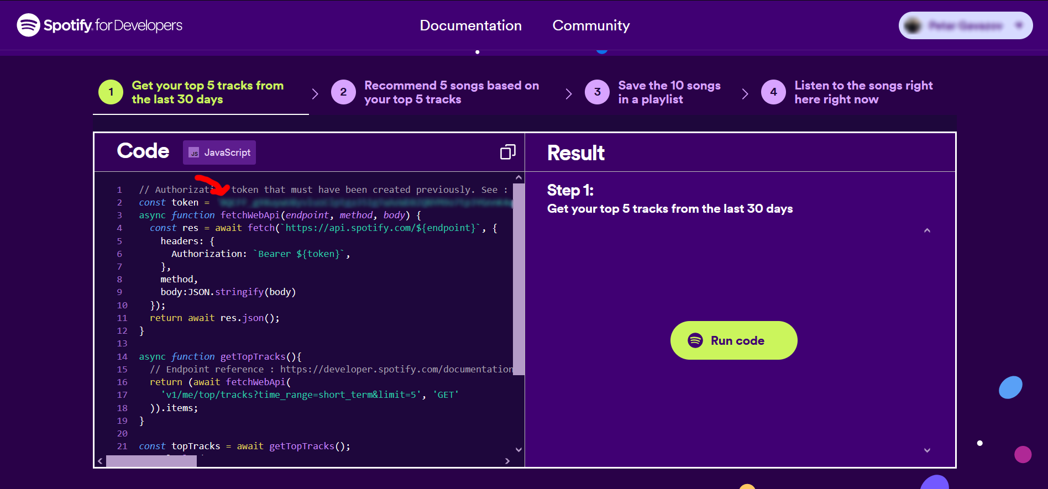
Task: Click the code editor scroll down arrow
Action: pos(518,449)
